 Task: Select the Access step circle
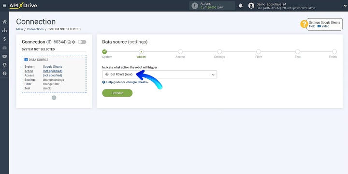180,51
